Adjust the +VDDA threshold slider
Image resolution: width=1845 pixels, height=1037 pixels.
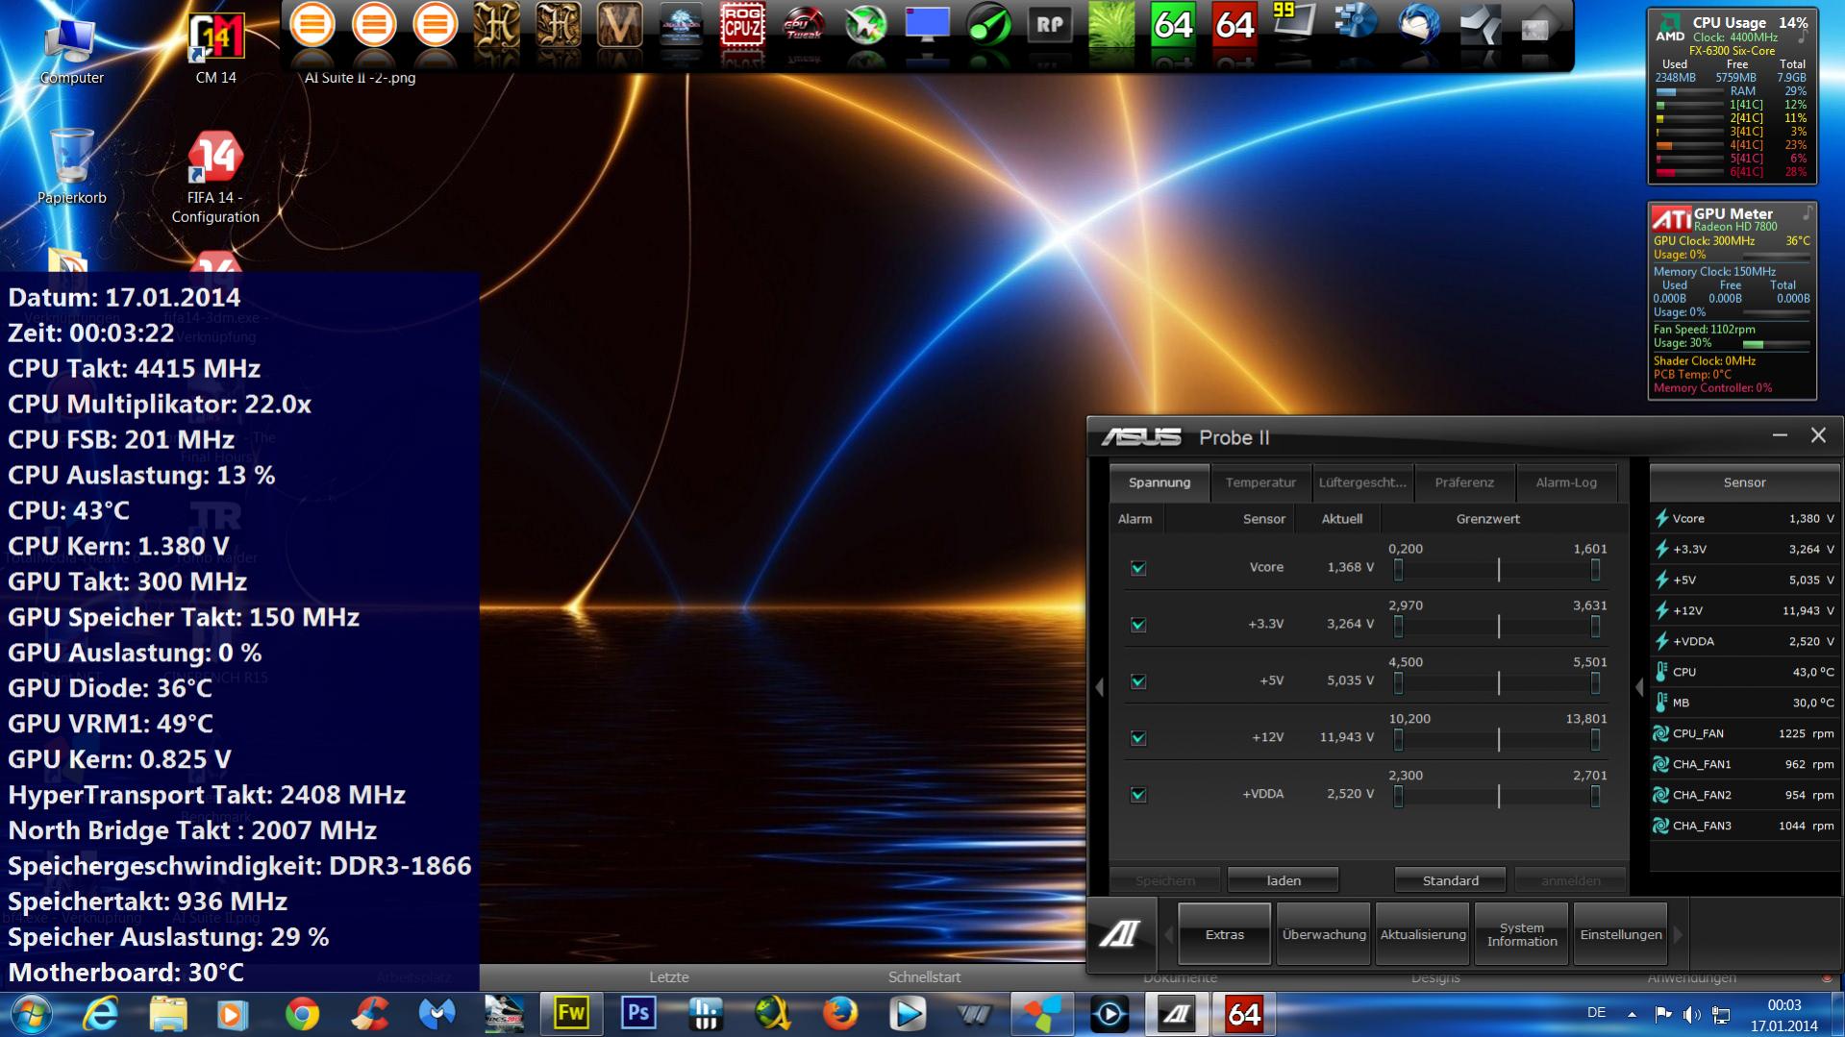coord(1497,797)
